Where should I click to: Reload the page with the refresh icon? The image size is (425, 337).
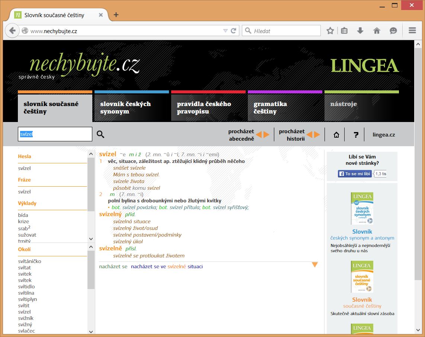[x=233, y=31]
